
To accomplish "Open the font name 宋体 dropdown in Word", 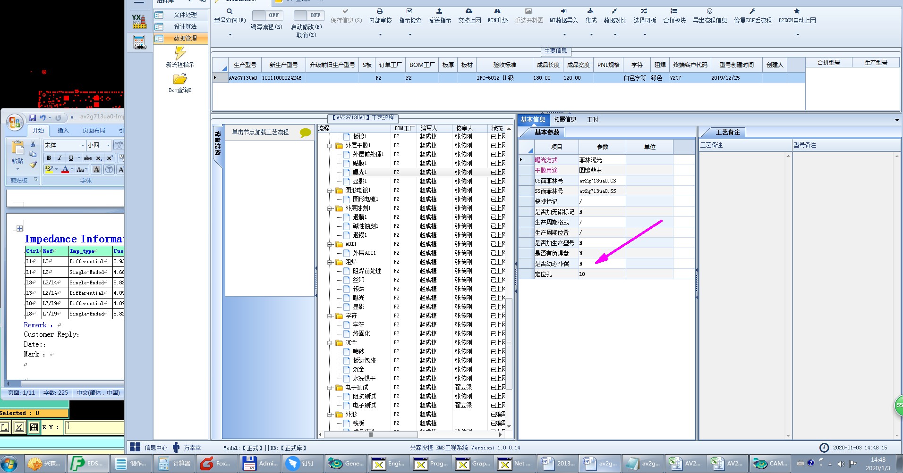I will coord(83,145).
